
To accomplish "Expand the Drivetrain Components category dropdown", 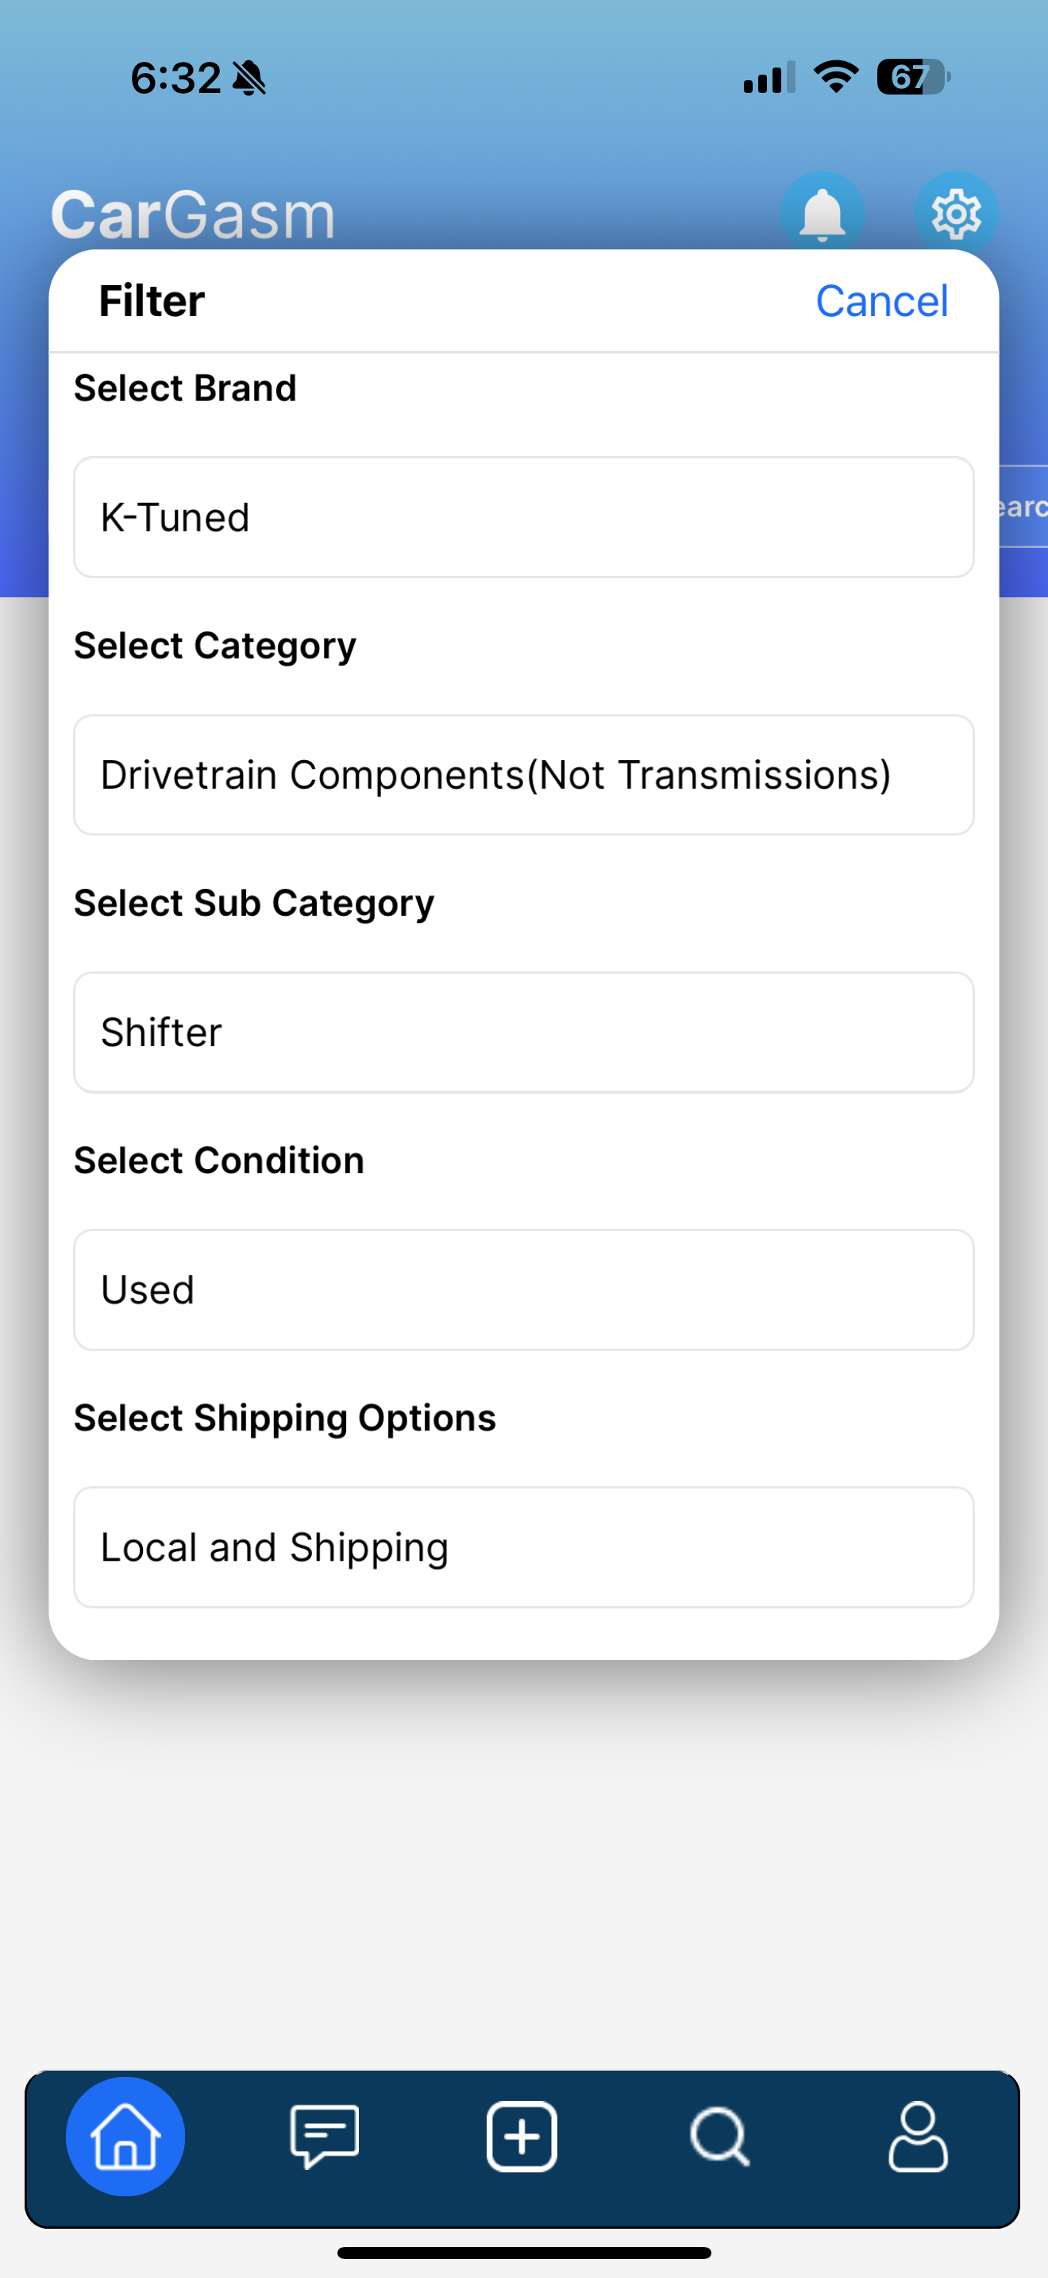I will click(524, 774).
